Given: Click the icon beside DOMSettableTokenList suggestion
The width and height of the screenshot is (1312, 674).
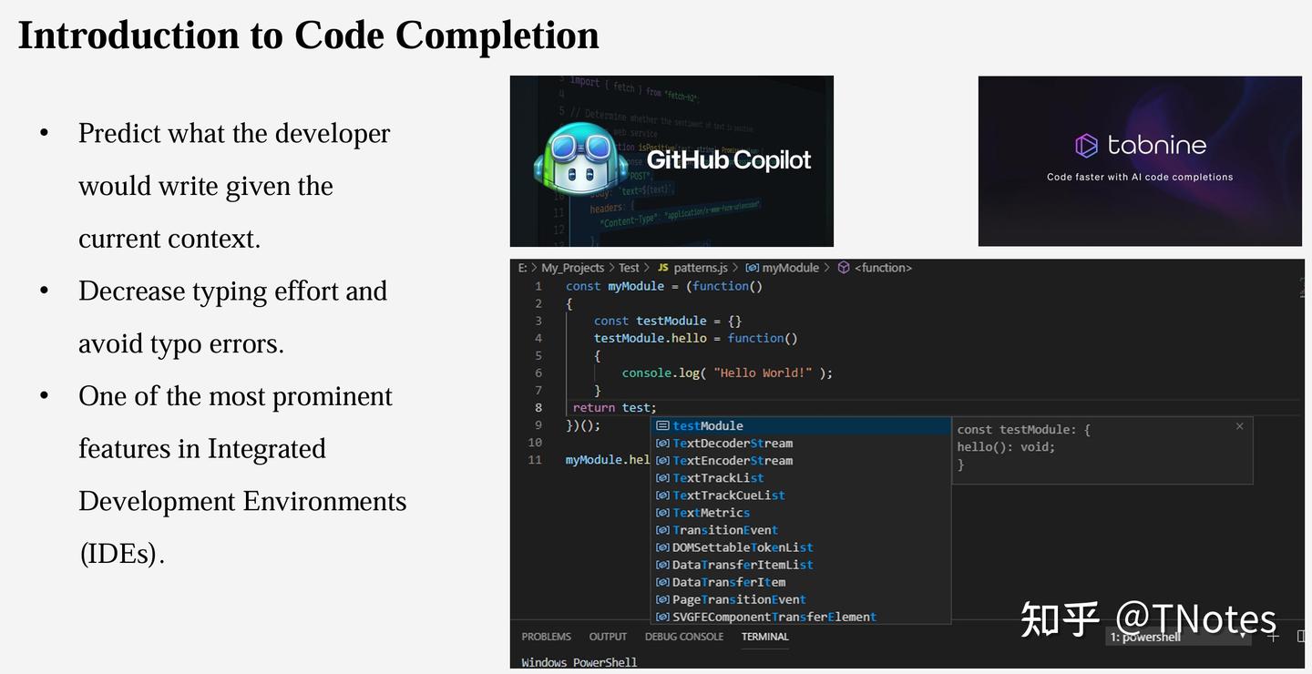Looking at the screenshot, I should 663,547.
